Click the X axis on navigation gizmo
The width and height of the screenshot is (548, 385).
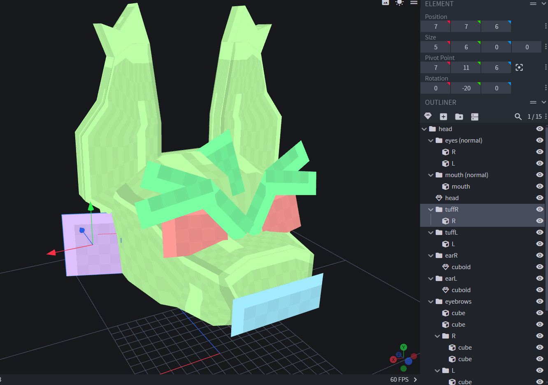pyautogui.click(x=393, y=360)
